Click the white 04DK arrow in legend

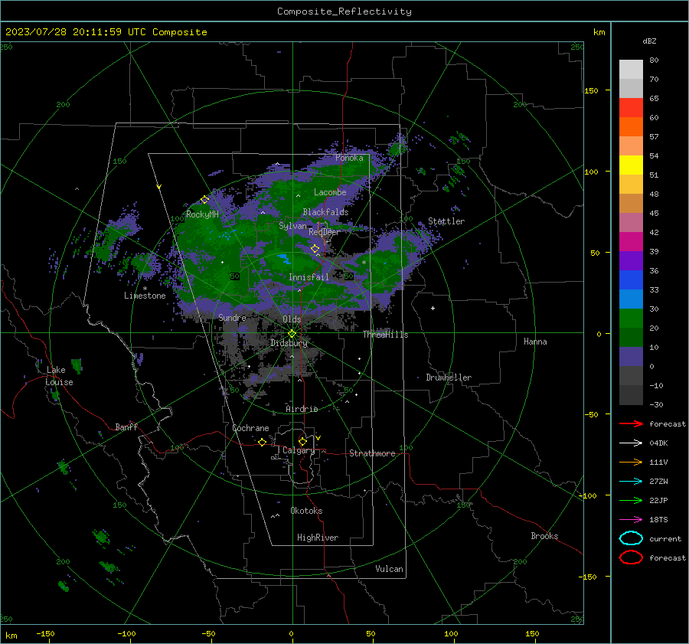[631, 443]
